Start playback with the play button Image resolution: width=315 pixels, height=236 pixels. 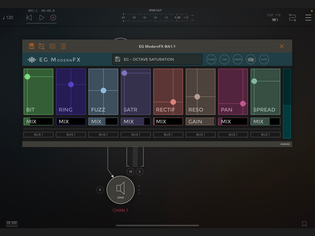click(42, 18)
